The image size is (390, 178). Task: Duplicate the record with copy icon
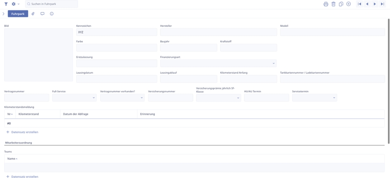pos(341,4)
